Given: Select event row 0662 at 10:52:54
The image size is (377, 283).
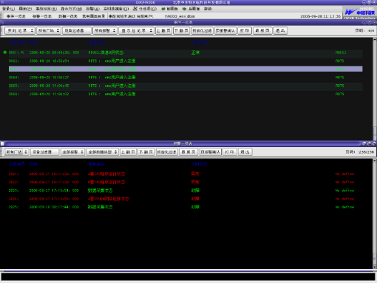Looking at the screenshot, I should [186, 61].
